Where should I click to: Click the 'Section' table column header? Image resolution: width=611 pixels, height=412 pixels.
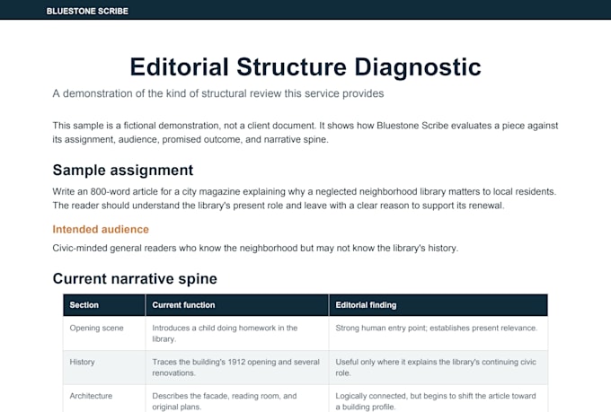(104, 305)
